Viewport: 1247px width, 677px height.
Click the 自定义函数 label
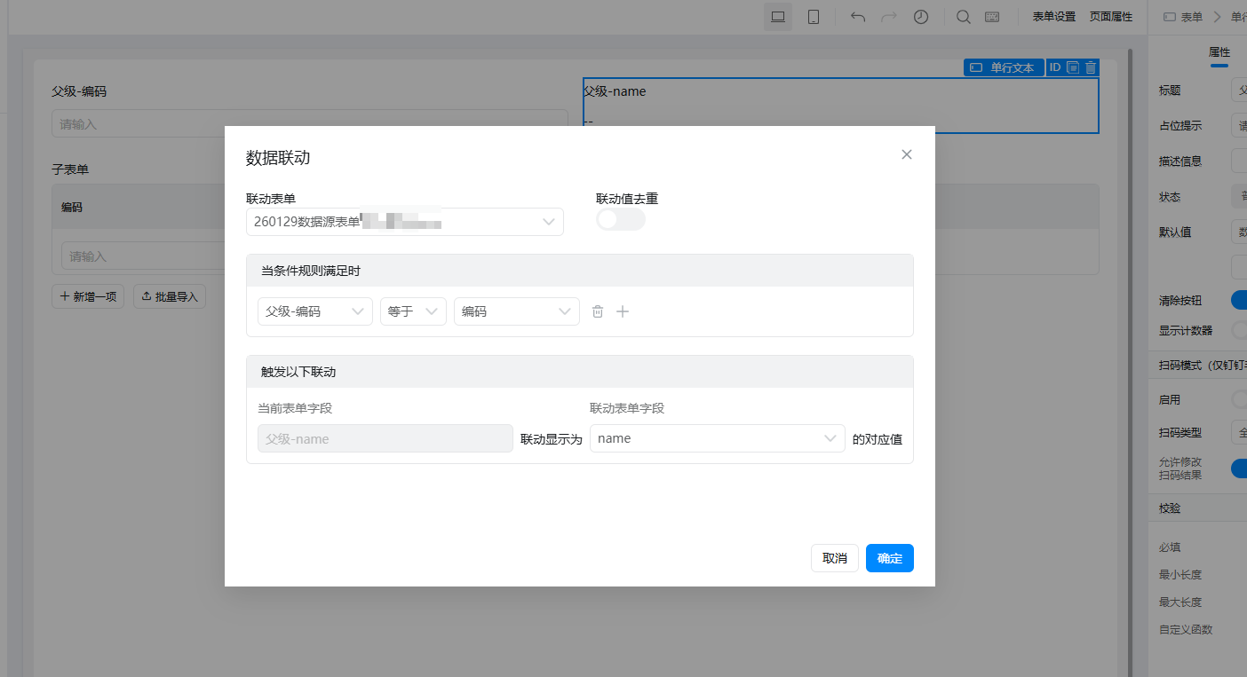(1186, 630)
